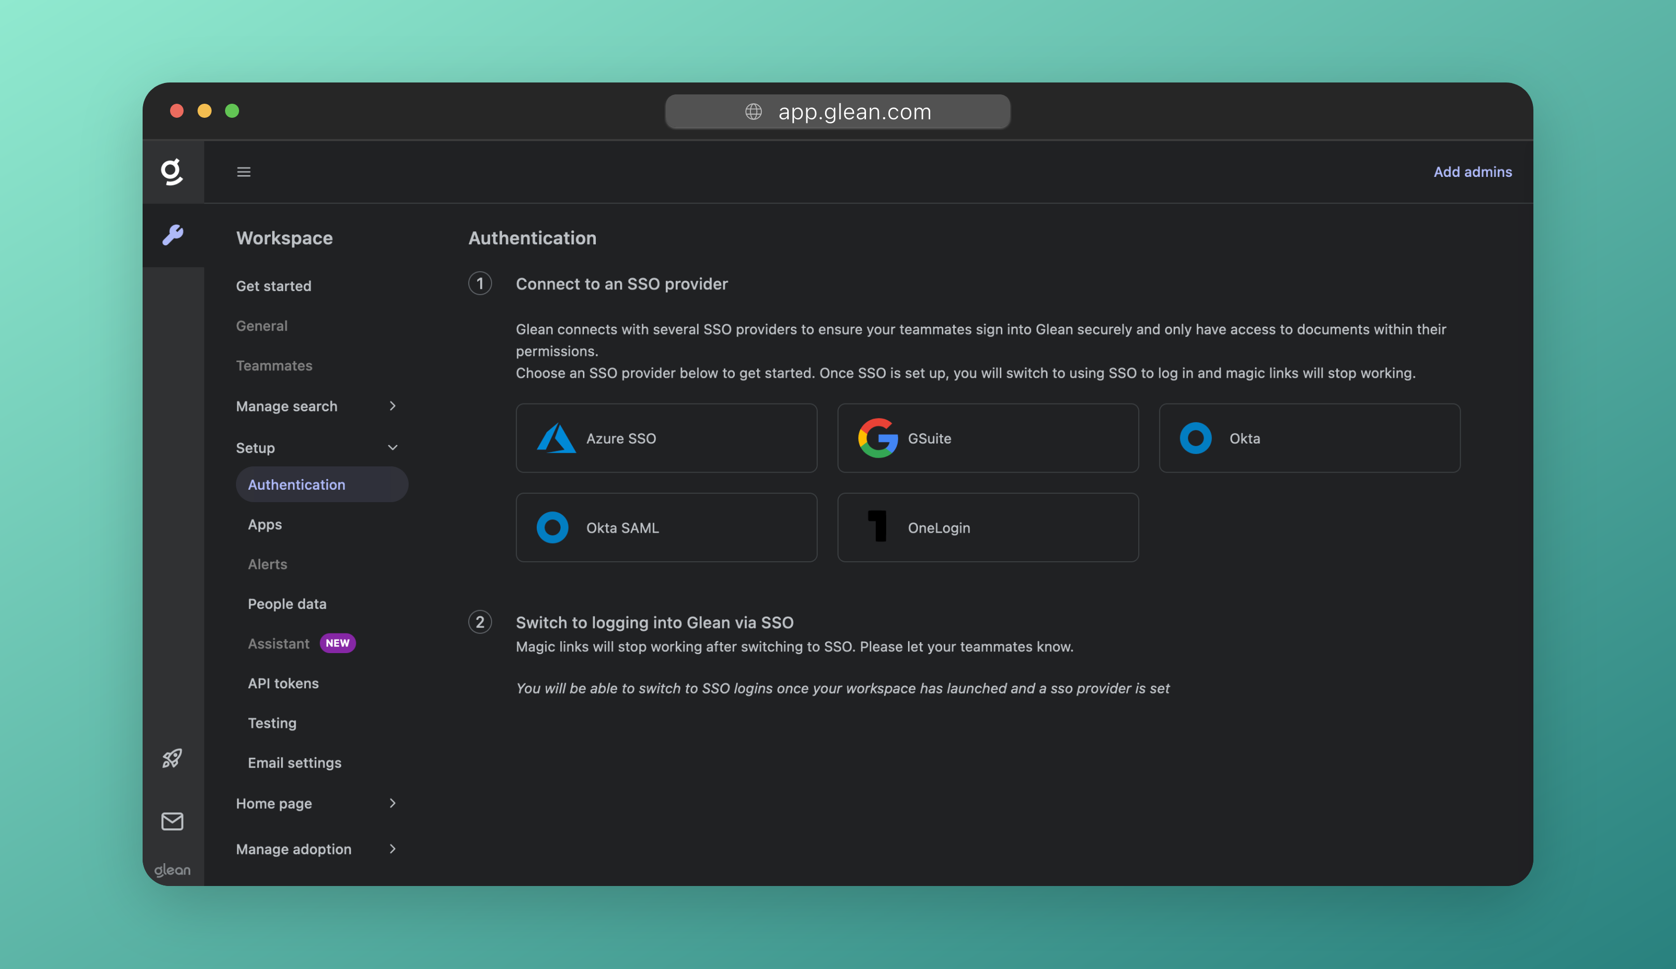Toggle the hamburger menu icon
This screenshot has height=969, width=1676.
[x=243, y=172]
